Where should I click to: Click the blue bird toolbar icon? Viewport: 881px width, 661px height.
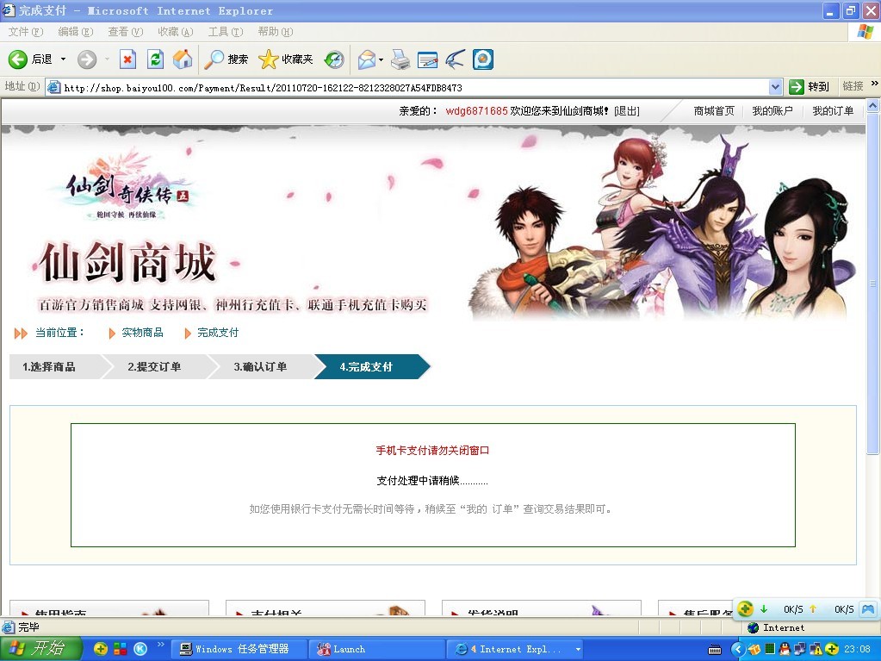click(x=455, y=59)
